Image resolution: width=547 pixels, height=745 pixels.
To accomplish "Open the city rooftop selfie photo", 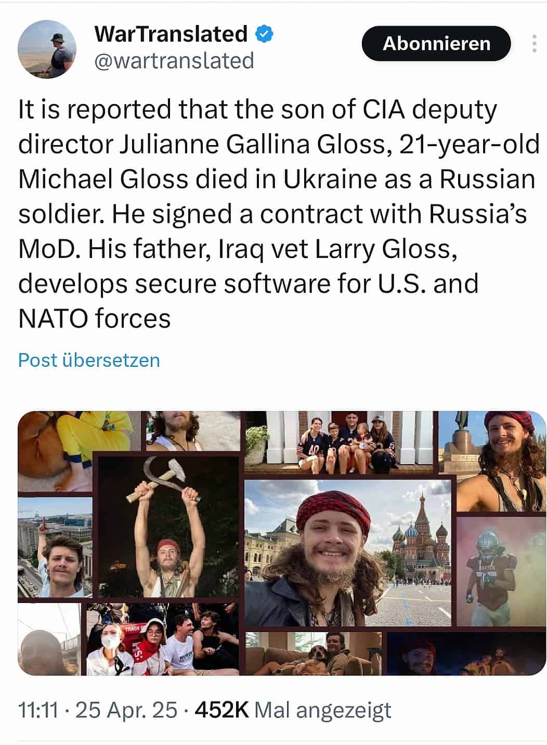I will click(55, 547).
